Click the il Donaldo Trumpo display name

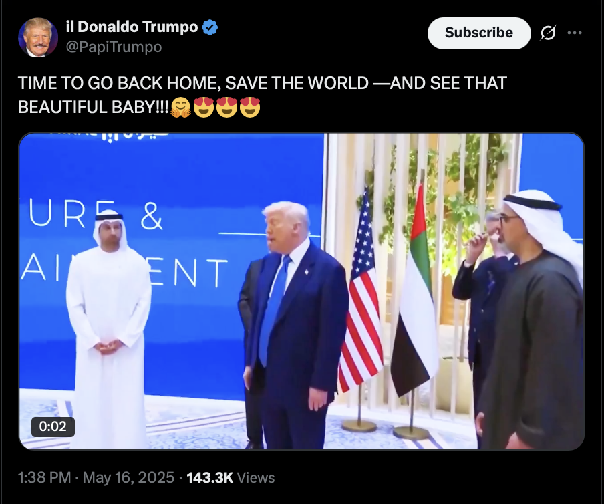pyautogui.click(x=132, y=27)
